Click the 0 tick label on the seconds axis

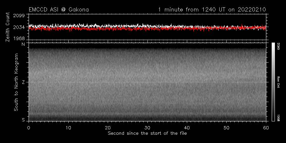29,128
